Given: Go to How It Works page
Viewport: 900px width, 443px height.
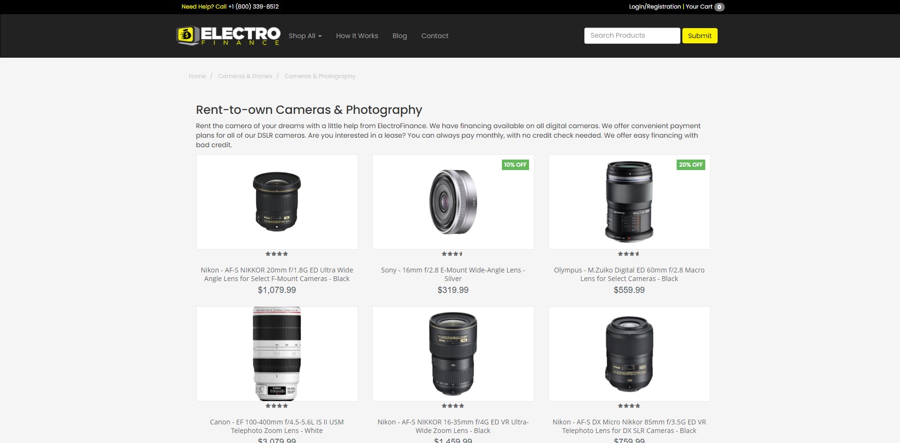Looking at the screenshot, I should 357,36.
